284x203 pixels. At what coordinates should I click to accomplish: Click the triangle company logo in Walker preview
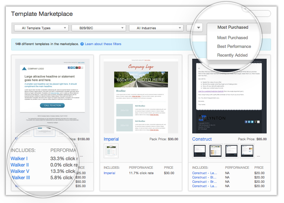[x=24, y=68]
